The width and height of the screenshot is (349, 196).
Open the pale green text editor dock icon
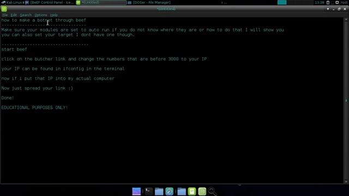[202, 191]
